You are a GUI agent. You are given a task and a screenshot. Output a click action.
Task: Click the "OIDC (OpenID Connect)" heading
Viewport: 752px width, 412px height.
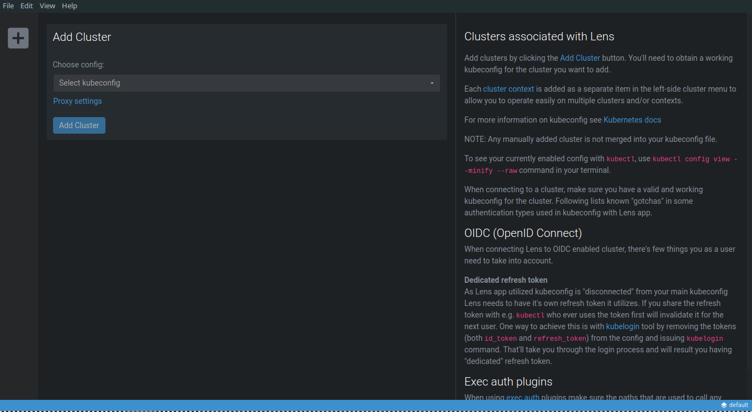click(x=523, y=233)
